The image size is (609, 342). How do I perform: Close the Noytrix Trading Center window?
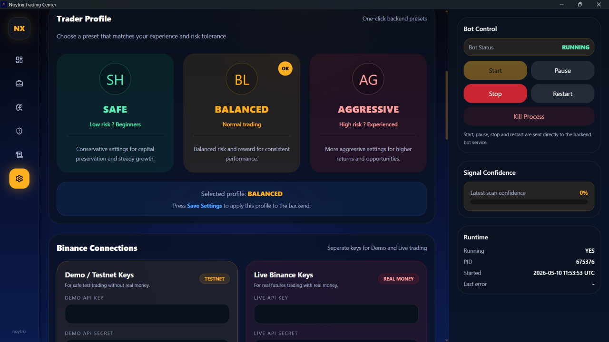599,4
